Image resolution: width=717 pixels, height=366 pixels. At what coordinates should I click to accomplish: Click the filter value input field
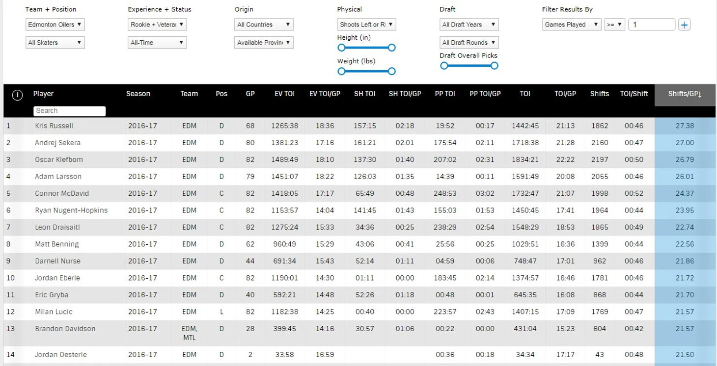click(651, 25)
